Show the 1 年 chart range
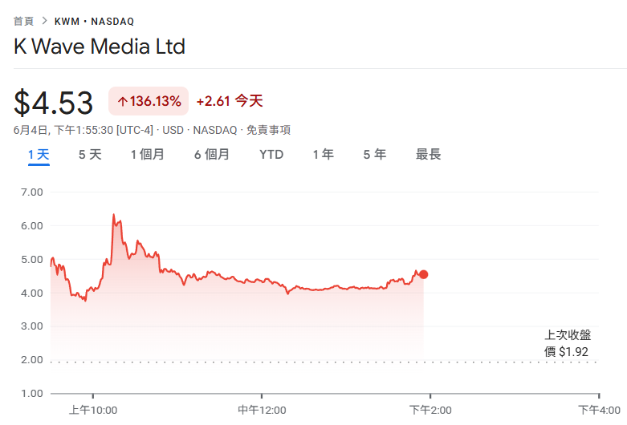Viewport: 627px width, 425px height. [324, 155]
